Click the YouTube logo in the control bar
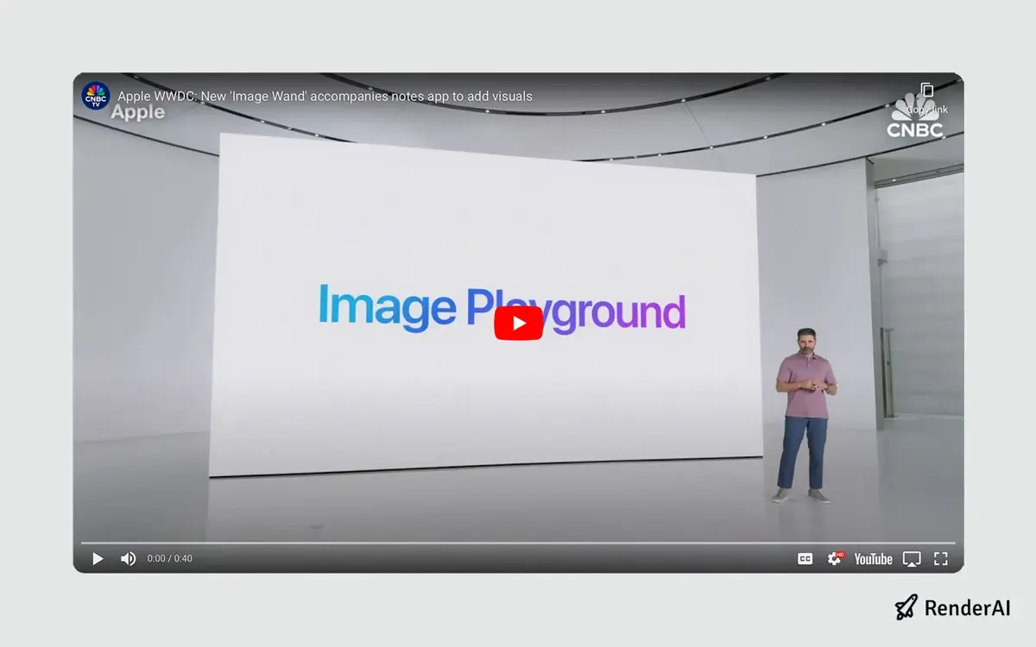The height and width of the screenshot is (647, 1036). click(873, 559)
